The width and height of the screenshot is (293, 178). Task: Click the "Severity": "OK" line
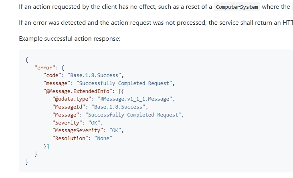tap(78, 123)
